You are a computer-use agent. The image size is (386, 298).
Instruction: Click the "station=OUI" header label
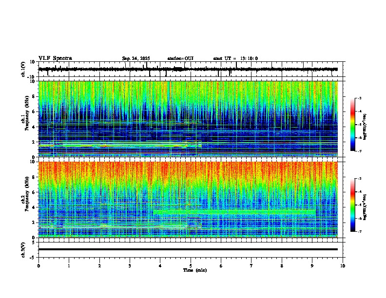(180, 58)
